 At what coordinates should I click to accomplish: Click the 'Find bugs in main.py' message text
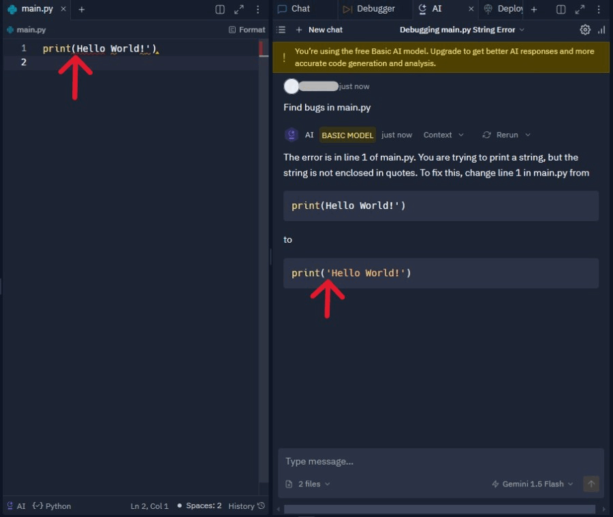(327, 107)
